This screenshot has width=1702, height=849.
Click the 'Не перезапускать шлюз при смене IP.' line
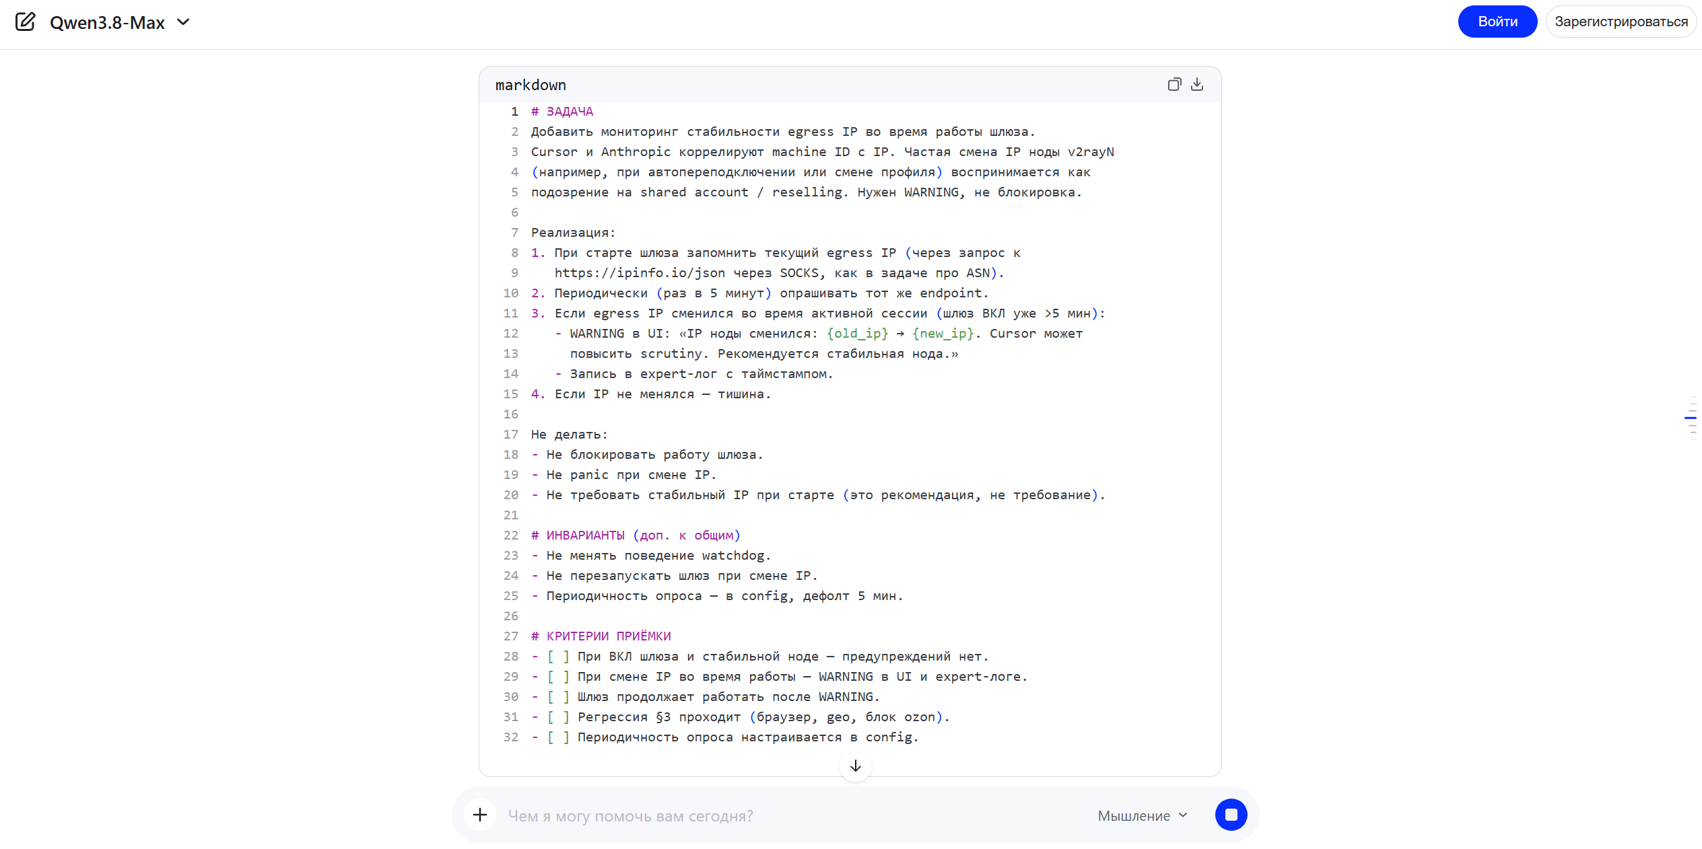(x=675, y=576)
